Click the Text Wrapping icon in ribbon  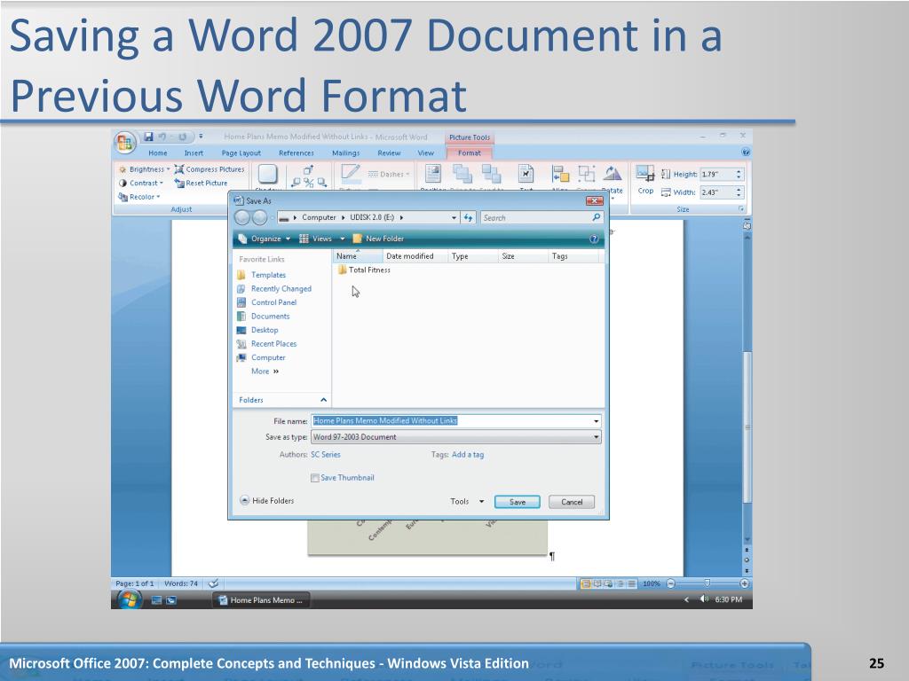(526, 173)
